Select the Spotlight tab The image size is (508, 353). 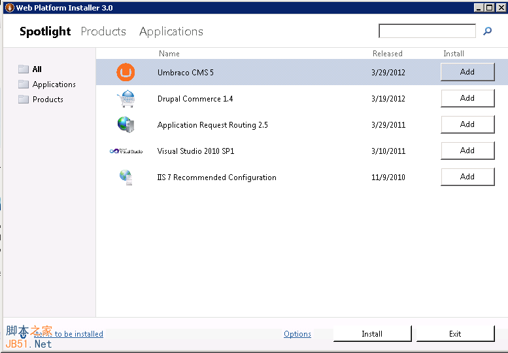click(45, 31)
